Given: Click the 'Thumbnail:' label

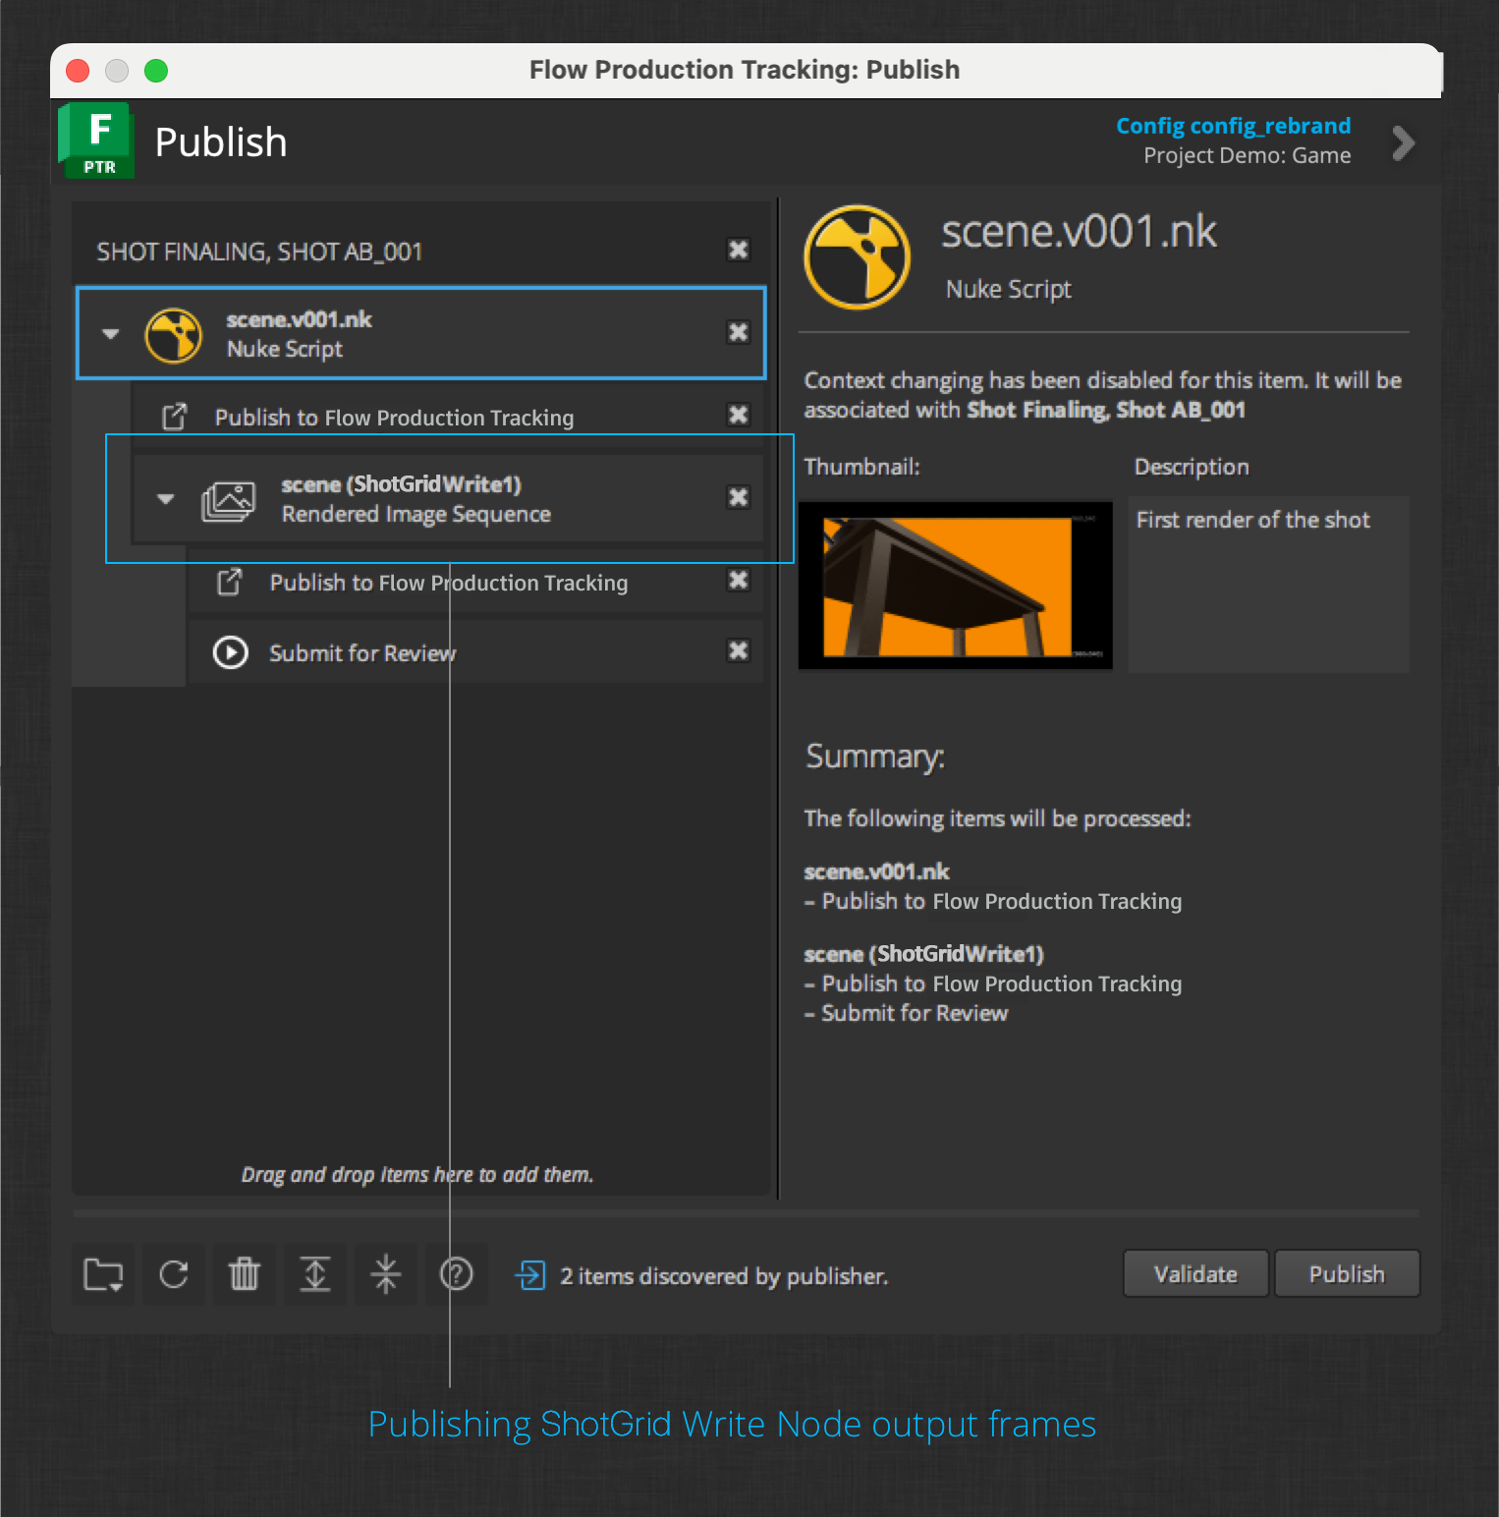Looking at the screenshot, I should point(861,467).
